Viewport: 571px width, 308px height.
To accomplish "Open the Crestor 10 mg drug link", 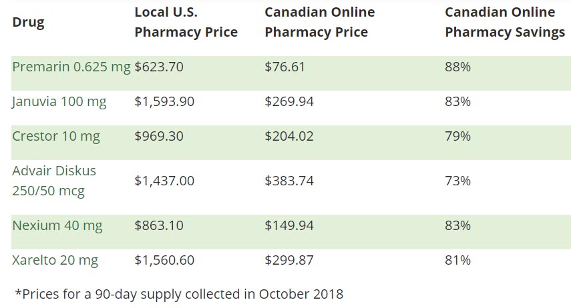I will (x=56, y=137).
